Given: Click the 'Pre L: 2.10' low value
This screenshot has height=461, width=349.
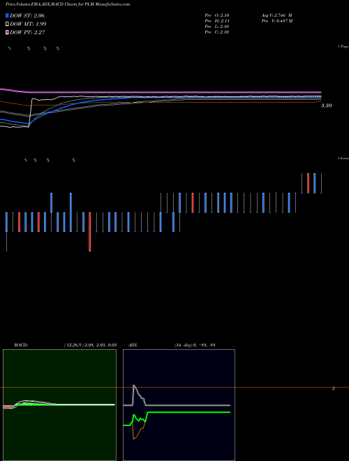Looking at the screenshot, I should point(217,27).
